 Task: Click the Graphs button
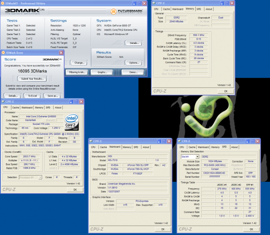(x=102, y=72)
